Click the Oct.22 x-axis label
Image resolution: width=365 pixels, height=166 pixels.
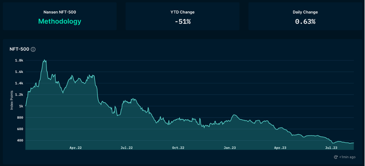coord(178,148)
